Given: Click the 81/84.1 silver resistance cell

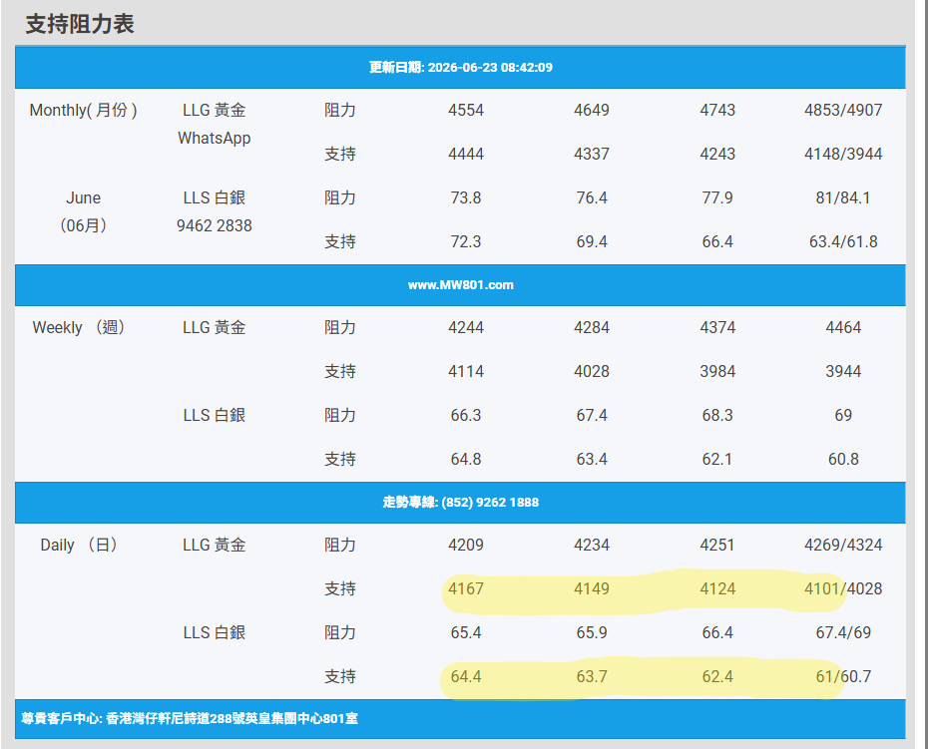Looking at the screenshot, I should tap(843, 197).
